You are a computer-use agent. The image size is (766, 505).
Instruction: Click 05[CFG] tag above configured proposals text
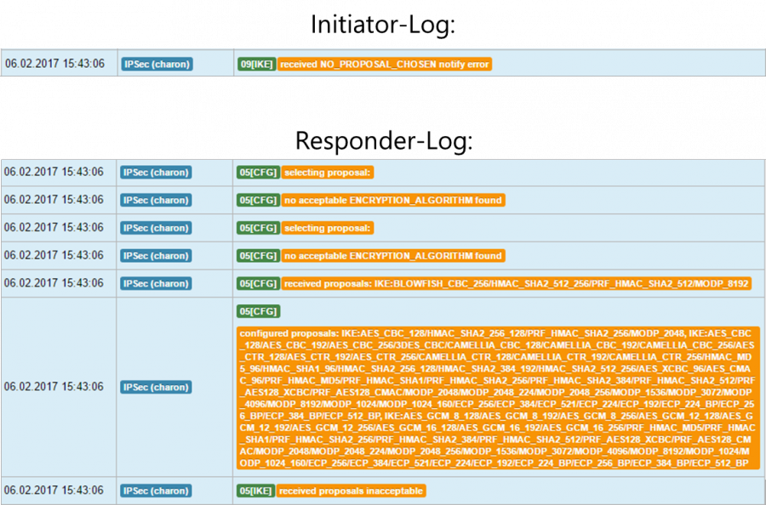point(258,311)
